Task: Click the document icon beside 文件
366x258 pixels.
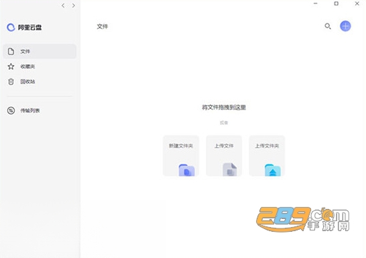Action: (x=11, y=51)
